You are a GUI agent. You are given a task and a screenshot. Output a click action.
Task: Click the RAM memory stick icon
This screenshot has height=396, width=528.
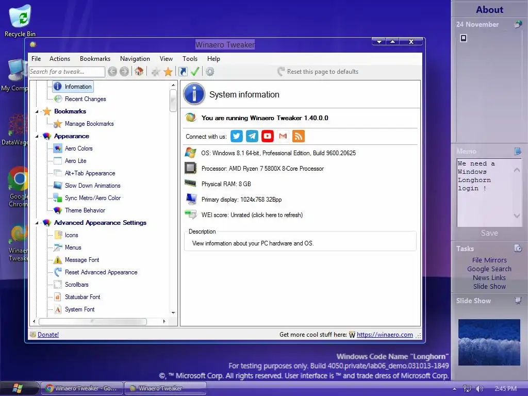click(x=190, y=183)
